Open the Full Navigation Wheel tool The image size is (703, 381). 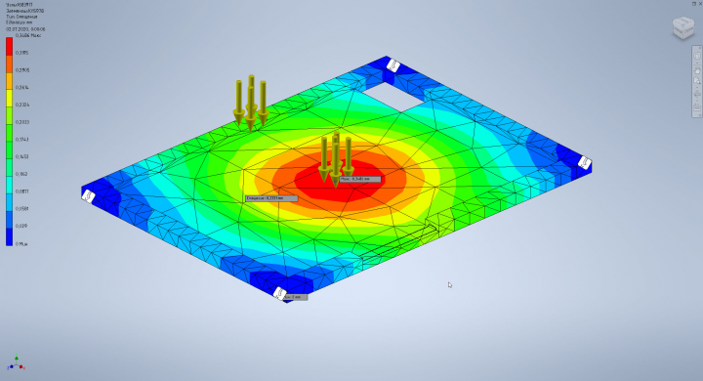pos(697,56)
